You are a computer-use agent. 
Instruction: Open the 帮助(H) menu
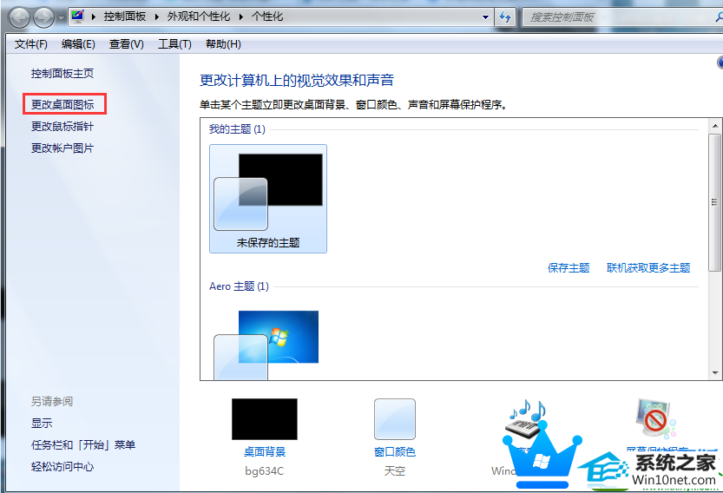click(223, 44)
